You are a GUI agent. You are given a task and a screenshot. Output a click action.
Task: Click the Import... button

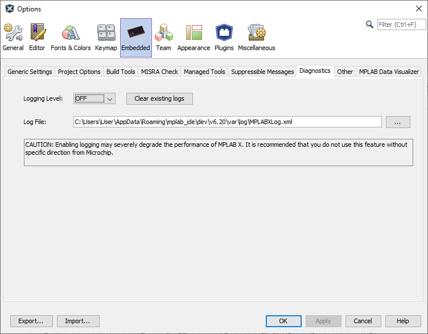pos(78,321)
